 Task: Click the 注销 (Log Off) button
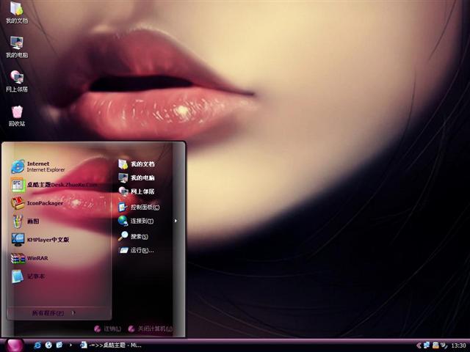coord(107,329)
